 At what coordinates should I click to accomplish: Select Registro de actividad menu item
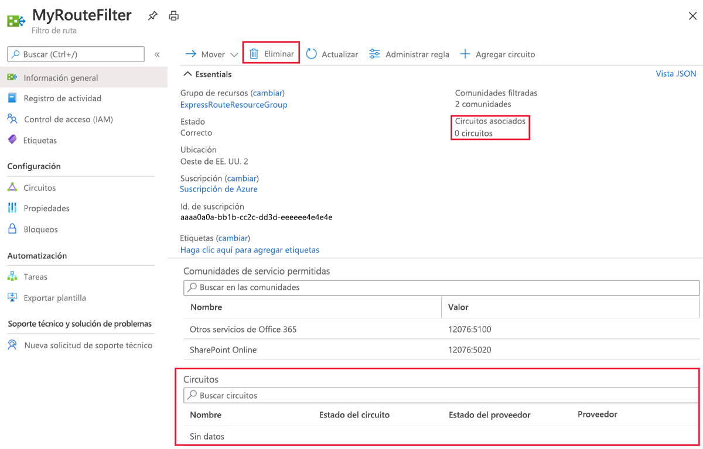pos(62,98)
